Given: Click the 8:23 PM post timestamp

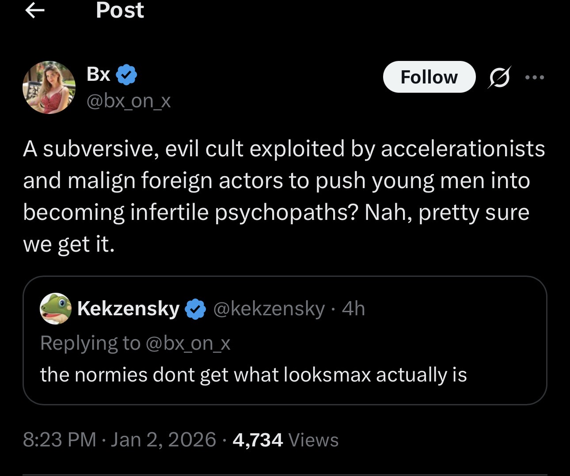Looking at the screenshot, I should tap(59, 440).
